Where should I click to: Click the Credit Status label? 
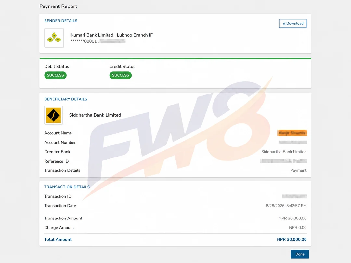[x=122, y=67]
